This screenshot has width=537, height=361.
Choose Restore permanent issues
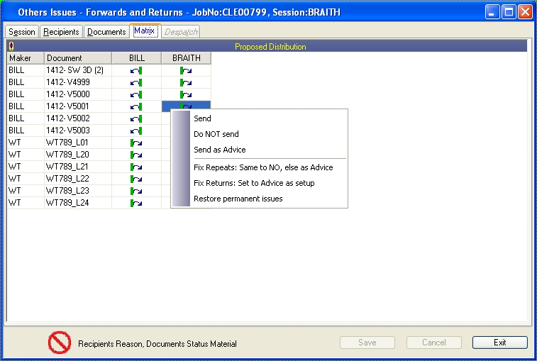[x=238, y=199]
